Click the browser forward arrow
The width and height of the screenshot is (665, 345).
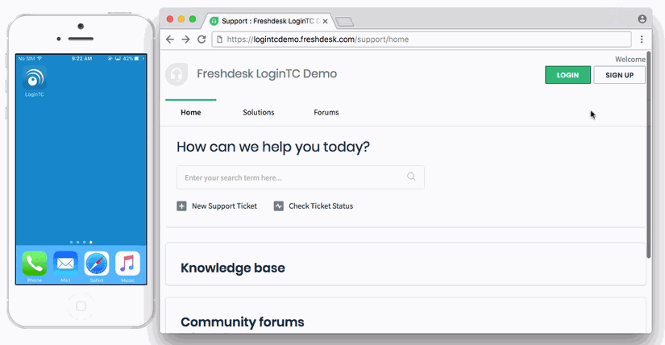(185, 39)
